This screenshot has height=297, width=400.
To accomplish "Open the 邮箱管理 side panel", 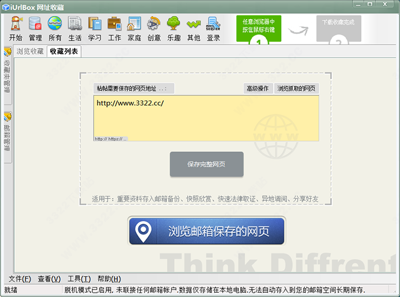I will pos(8,137).
